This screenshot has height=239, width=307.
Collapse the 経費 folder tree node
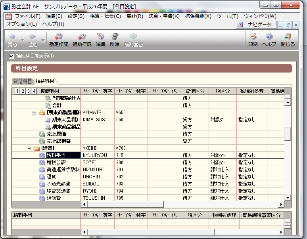pos(29,148)
